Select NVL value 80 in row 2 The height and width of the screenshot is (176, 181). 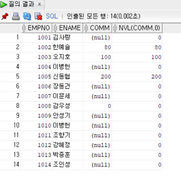(x=137, y=47)
